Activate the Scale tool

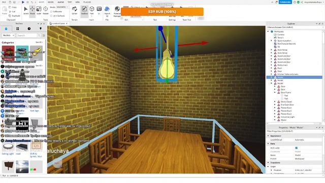(x=39, y=11)
